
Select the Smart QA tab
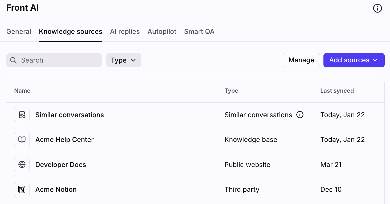point(199,31)
